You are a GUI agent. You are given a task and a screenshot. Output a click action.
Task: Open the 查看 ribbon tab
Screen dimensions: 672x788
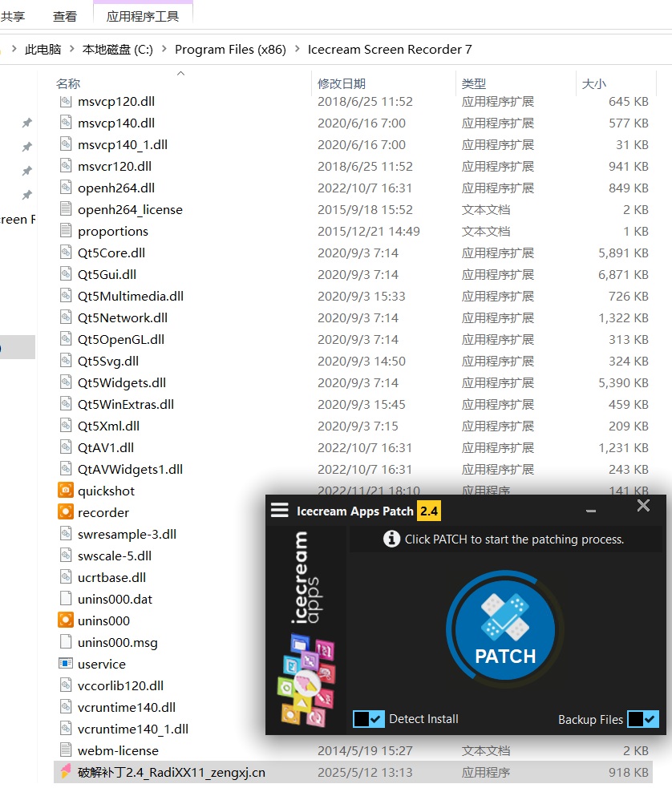[65, 16]
